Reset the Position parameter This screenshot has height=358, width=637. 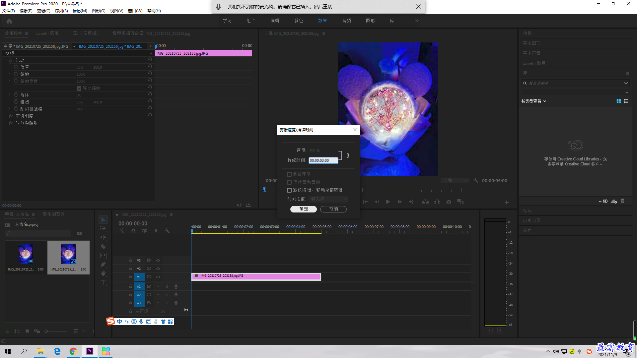[150, 67]
